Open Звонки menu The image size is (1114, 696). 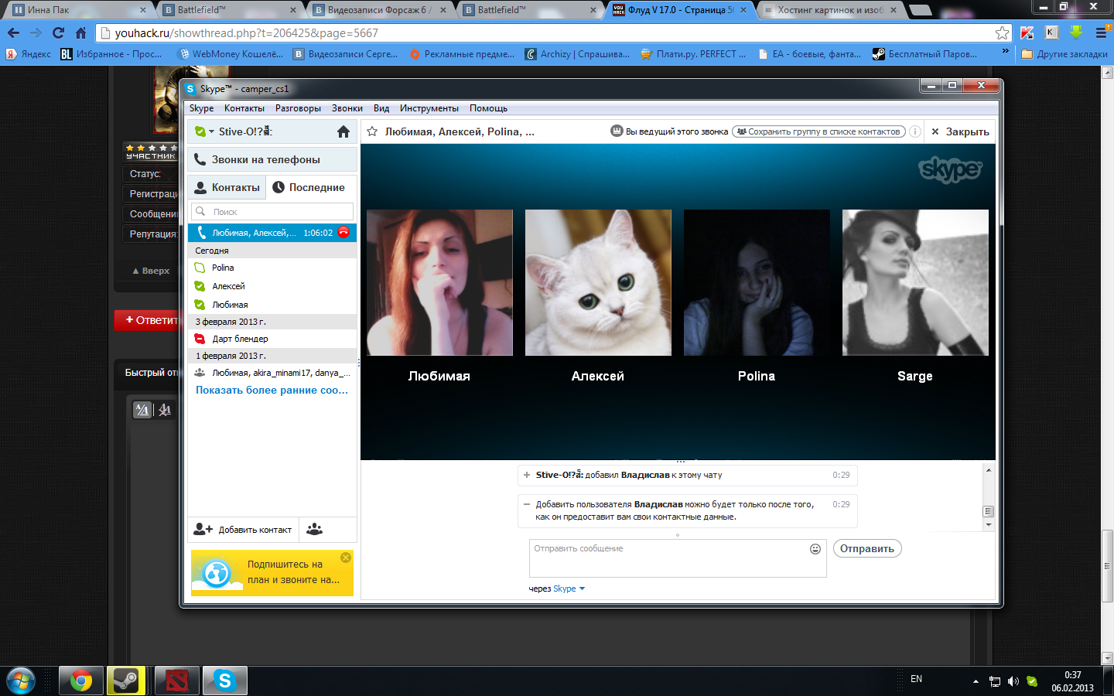pyautogui.click(x=347, y=108)
